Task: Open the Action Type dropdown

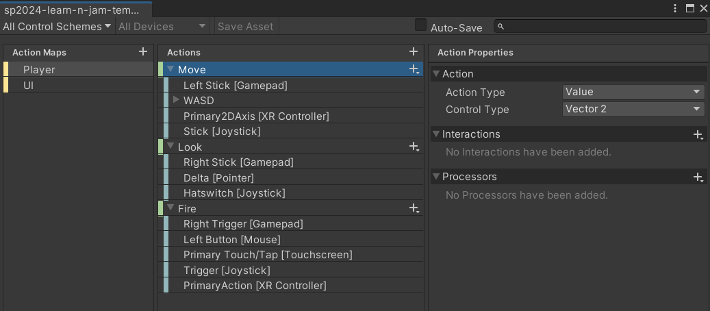Action: pyautogui.click(x=633, y=92)
